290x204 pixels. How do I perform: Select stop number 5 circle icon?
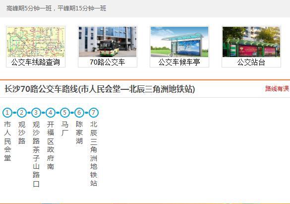tap(65, 113)
